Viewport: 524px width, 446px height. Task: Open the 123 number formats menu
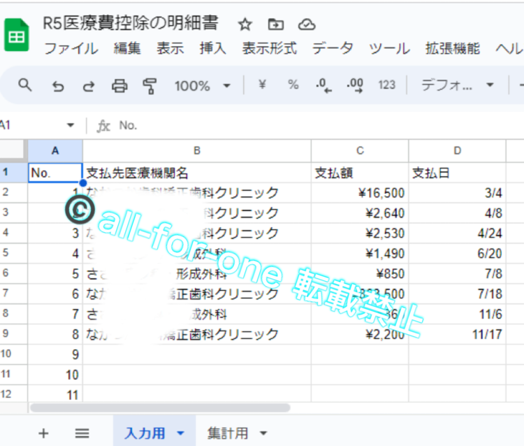pyautogui.click(x=386, y=85)
